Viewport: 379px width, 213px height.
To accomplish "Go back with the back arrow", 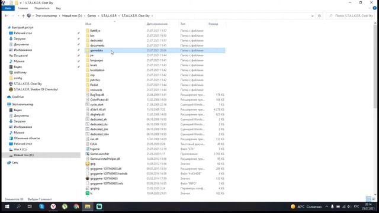I will coord(7,16).
